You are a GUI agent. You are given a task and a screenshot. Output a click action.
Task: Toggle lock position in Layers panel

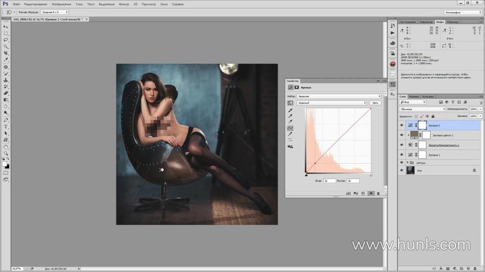point(427,116)
